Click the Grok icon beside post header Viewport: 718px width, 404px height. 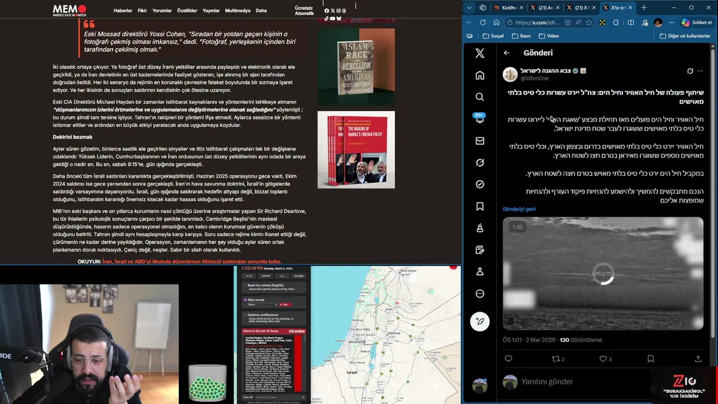coord(690,71)
